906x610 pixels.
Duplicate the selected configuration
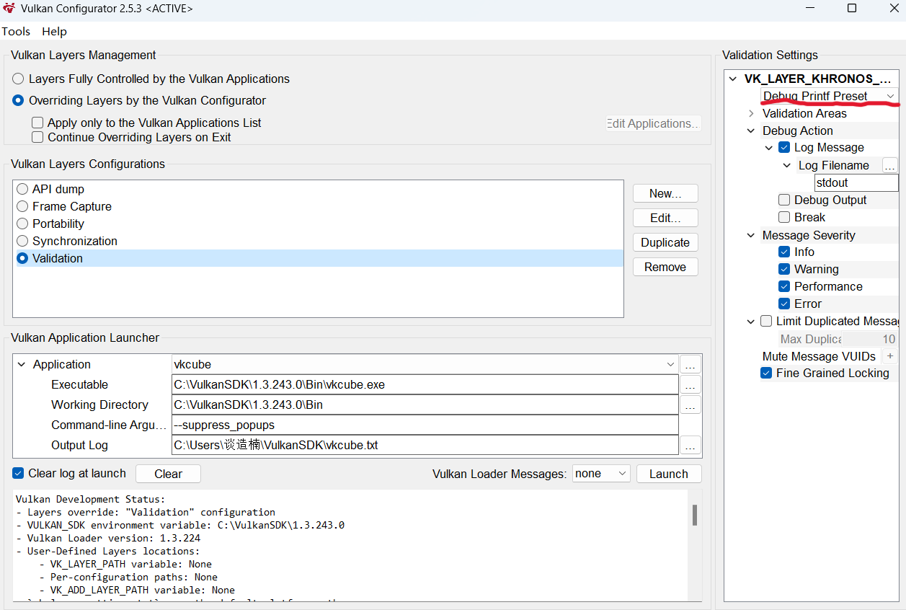[665, 242]
